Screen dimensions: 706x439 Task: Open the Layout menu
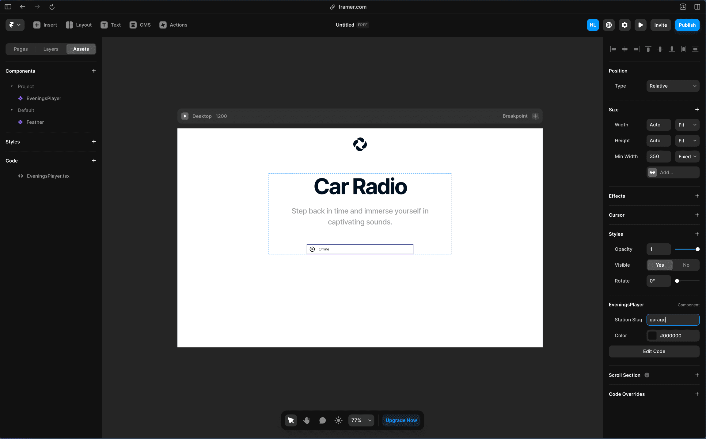click(x=79, y=25)
